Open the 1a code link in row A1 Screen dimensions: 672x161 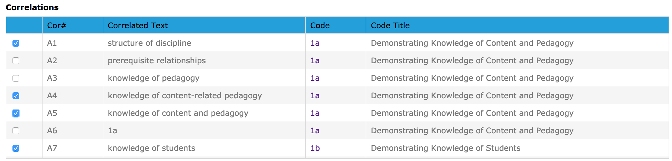pyautogui.click(x=315, y=43)
